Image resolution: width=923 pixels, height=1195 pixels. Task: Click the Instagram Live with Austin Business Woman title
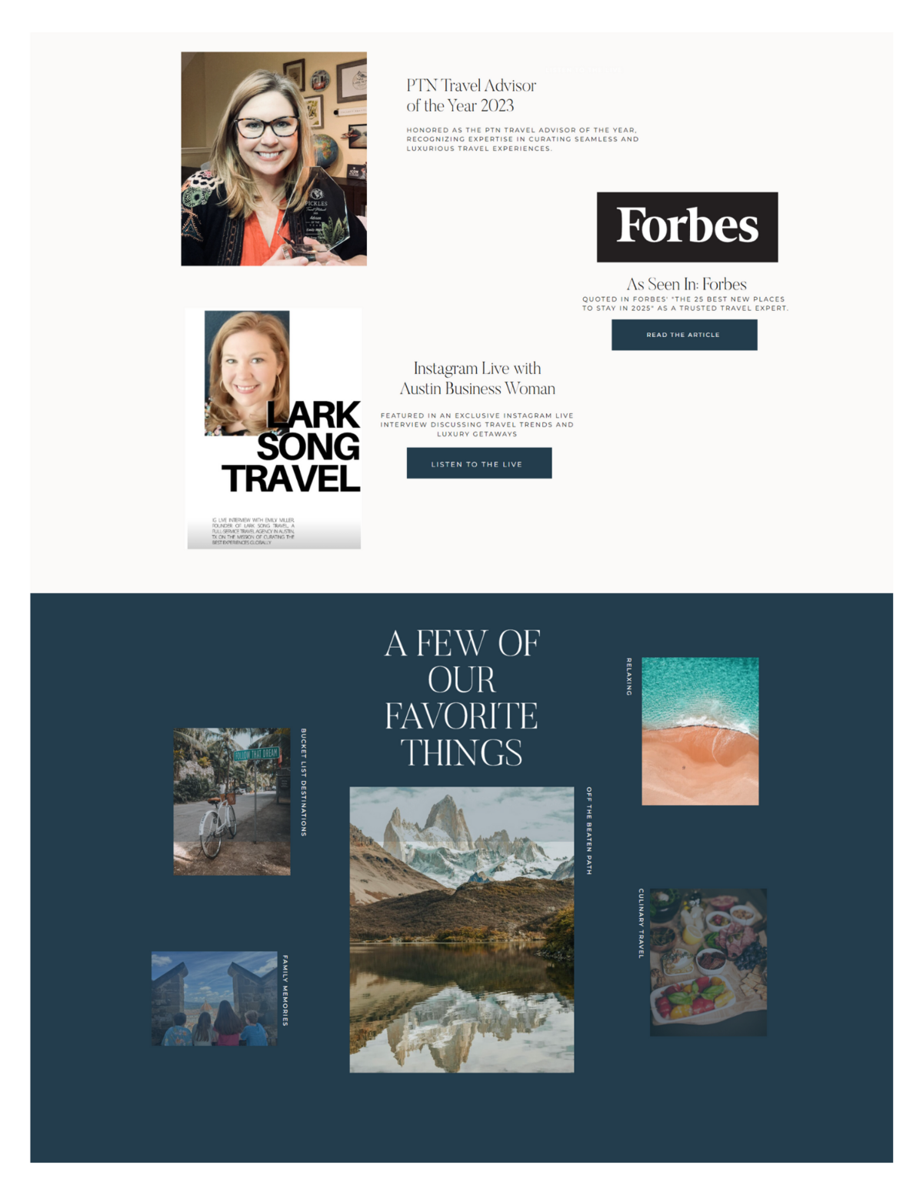(x=477, y=379)
